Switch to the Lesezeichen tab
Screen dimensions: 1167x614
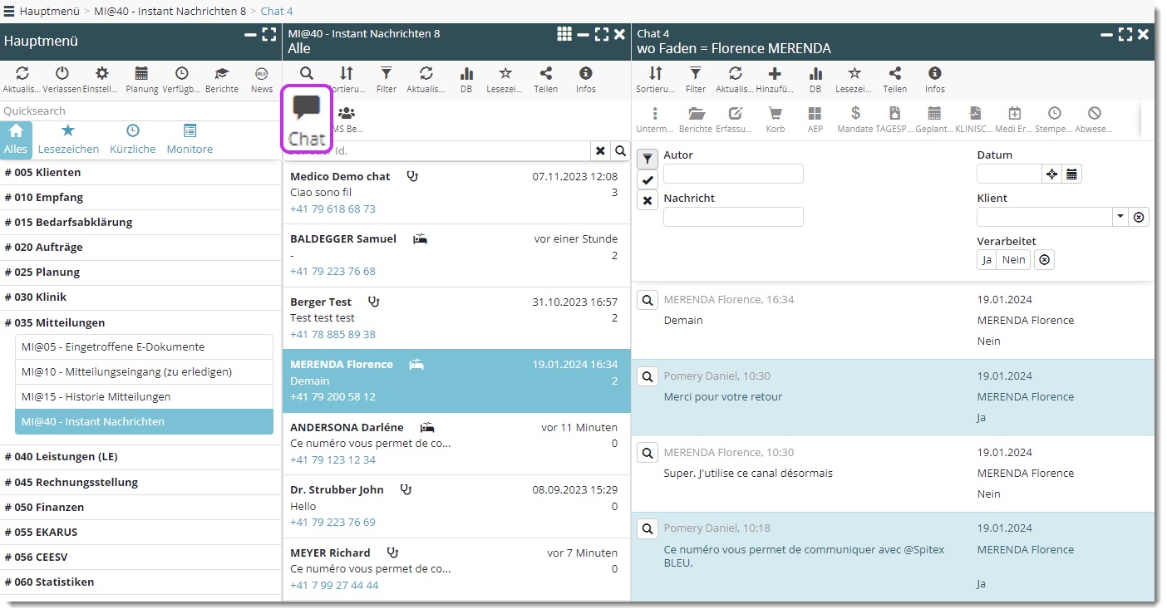click(68, 140)
